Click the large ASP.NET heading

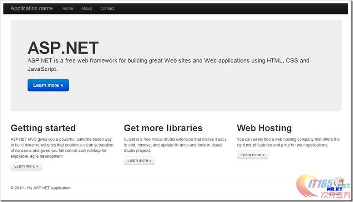63,48
